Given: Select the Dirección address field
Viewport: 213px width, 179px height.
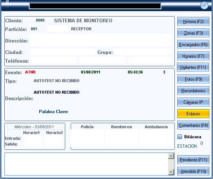Looking at the screenshot, I should (x=101, y=40).
